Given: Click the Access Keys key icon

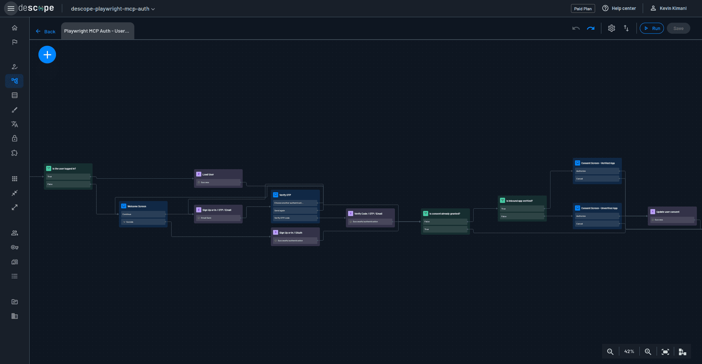Looking at the screenshot, I should (x=15, y=247).
